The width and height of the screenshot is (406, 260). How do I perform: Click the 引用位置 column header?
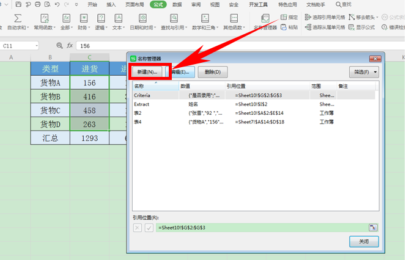267,86
